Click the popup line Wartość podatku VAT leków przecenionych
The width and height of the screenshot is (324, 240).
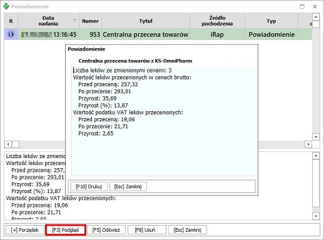point(128,112)
